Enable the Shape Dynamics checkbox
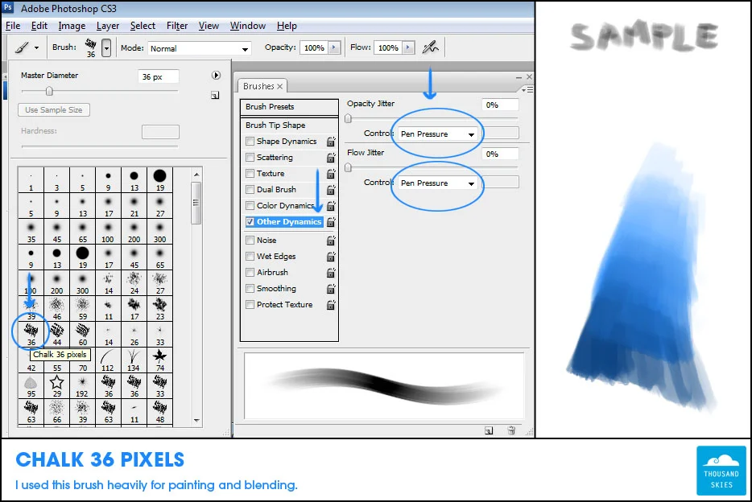 [250, 142]
